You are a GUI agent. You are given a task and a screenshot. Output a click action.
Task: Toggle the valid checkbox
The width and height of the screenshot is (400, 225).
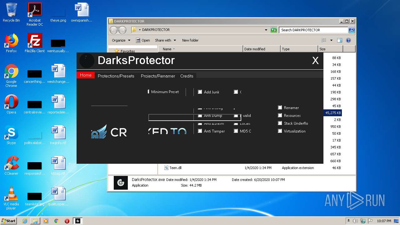click(x=236, y=116)
